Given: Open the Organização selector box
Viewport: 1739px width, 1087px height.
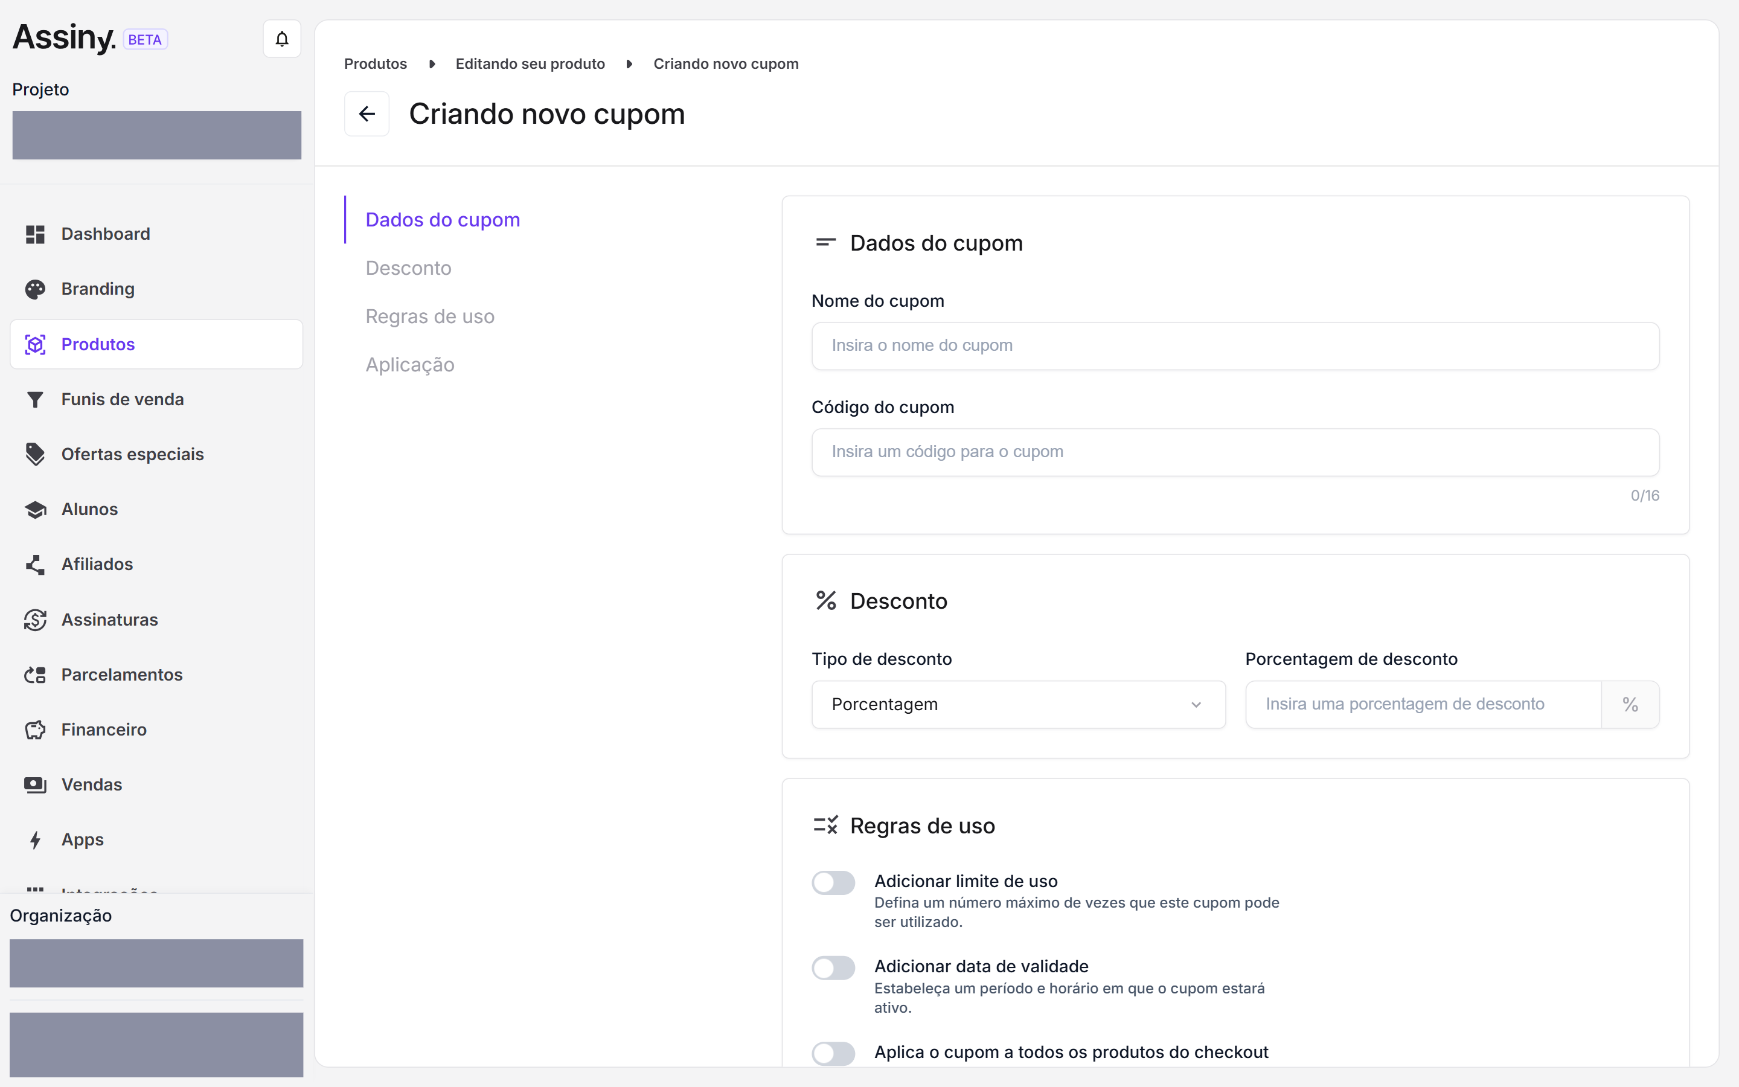Looking at the screenshot, I should 156,963.
